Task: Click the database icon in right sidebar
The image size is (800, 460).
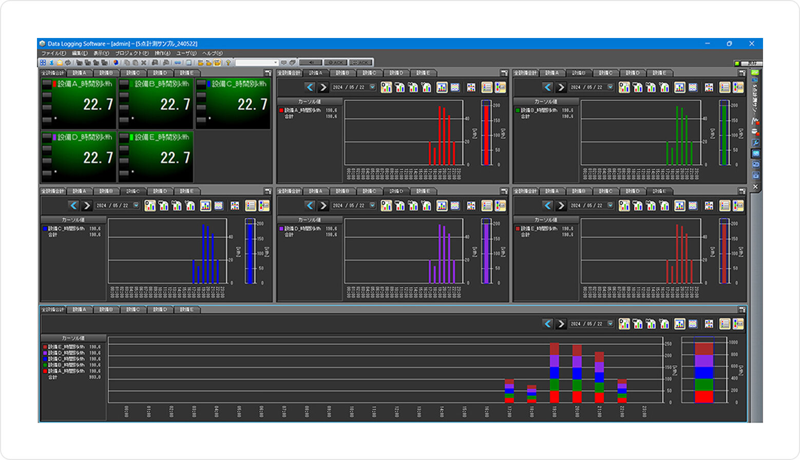Action: (755, 131)
